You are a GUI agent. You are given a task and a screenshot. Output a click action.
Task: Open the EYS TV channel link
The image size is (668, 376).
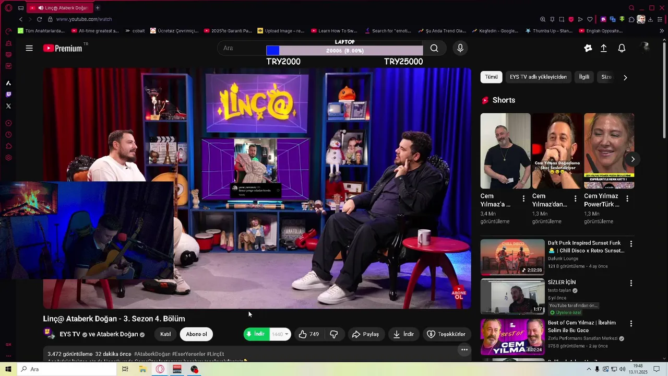(70, 334)
